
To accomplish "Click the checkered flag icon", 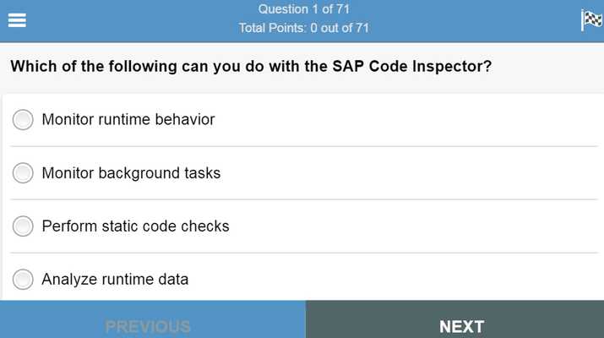I will [x=591, y=19].
